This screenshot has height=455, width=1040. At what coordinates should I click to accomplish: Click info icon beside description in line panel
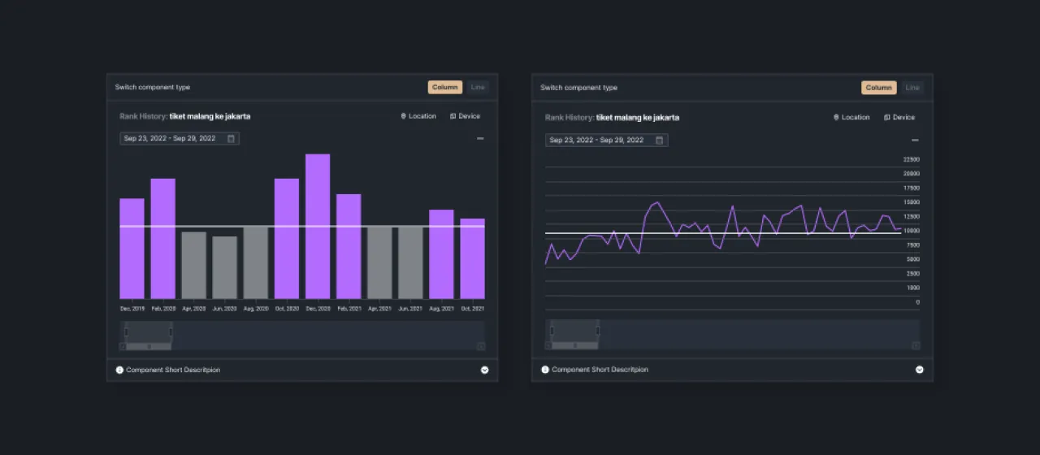(546, 370)
